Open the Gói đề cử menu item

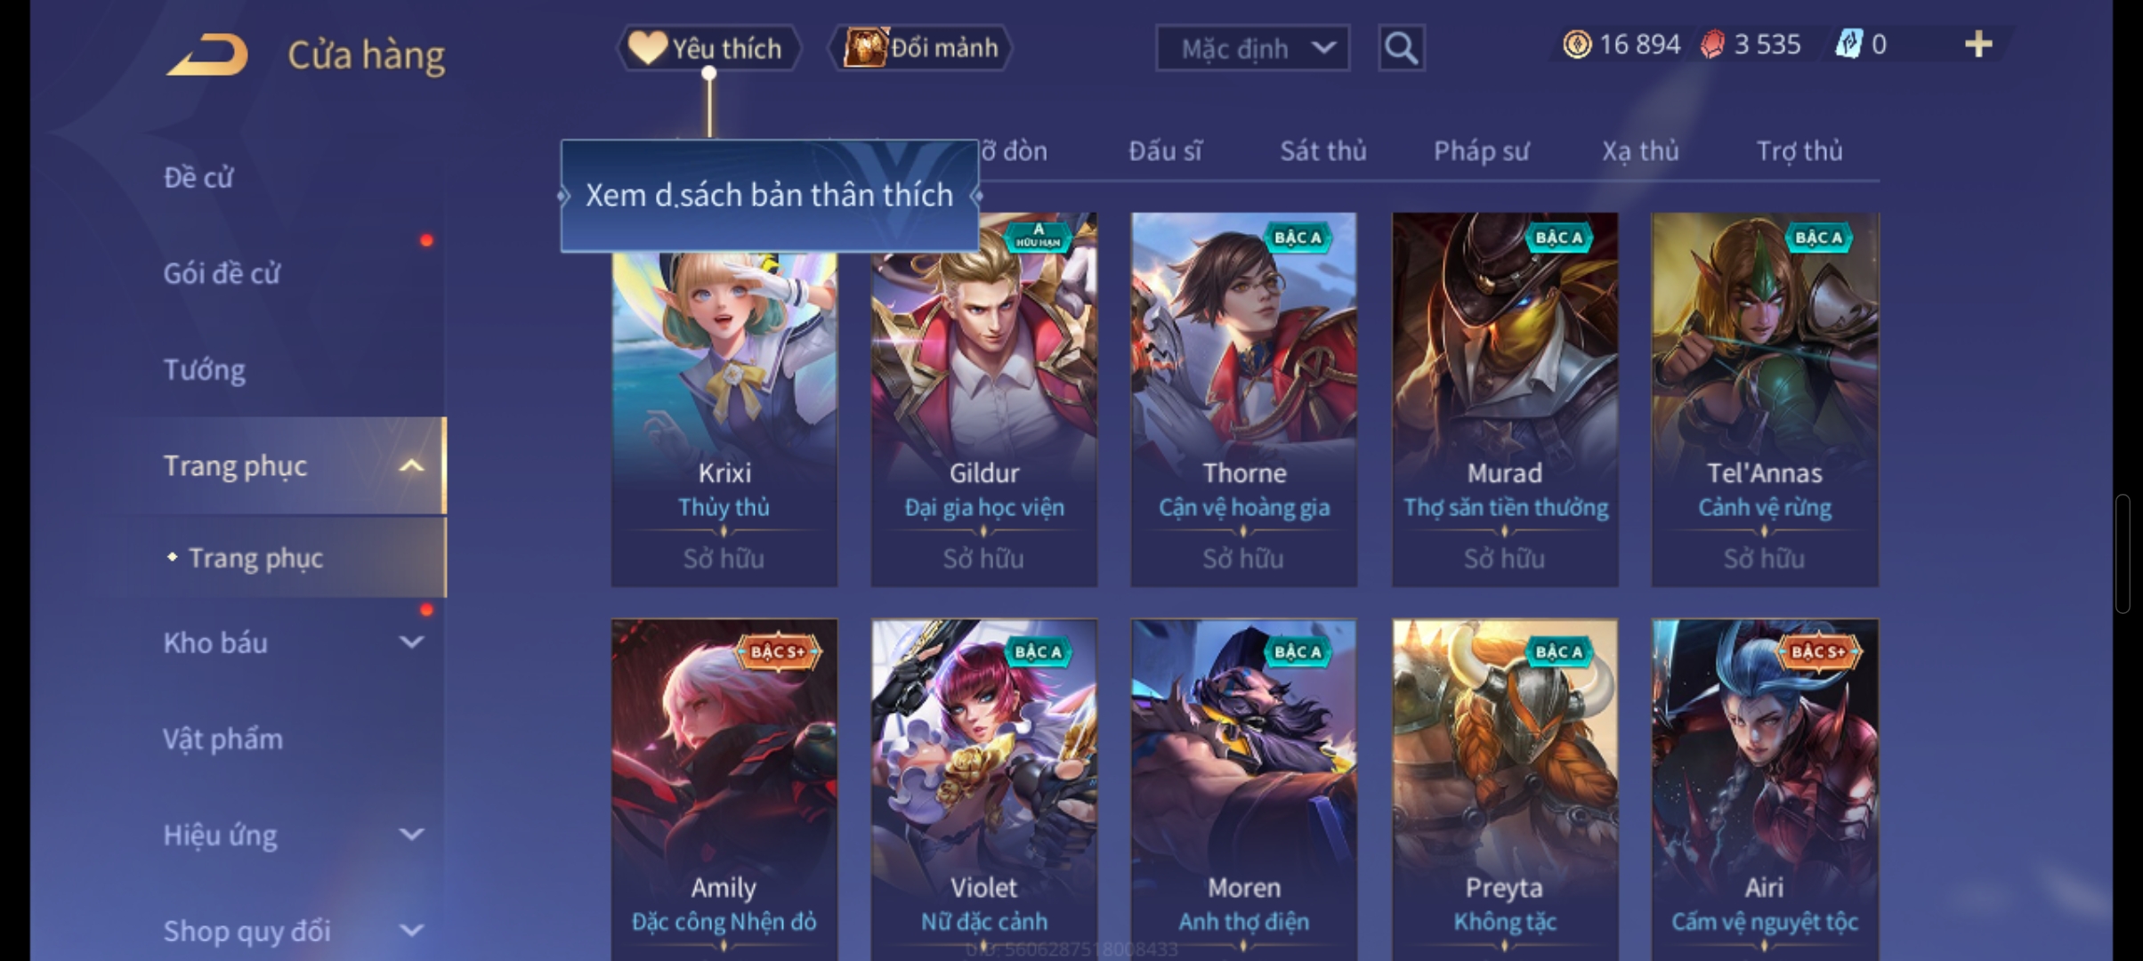click(x=222, y=273)
